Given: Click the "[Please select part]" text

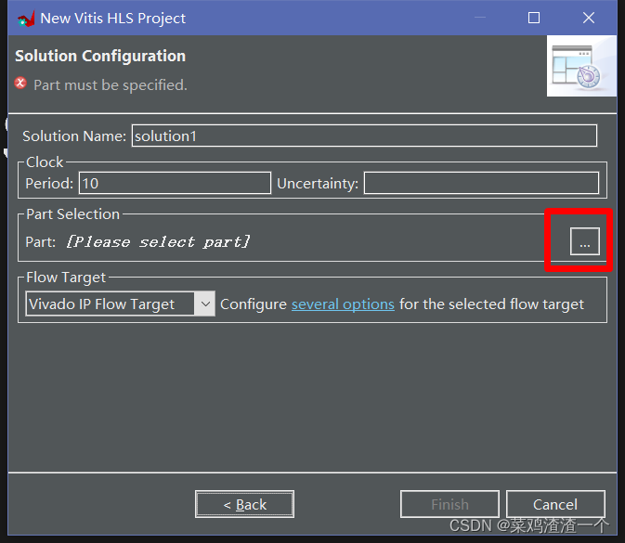Looking at the screenshot, I should pyautogui.click(x=158, y=242).
